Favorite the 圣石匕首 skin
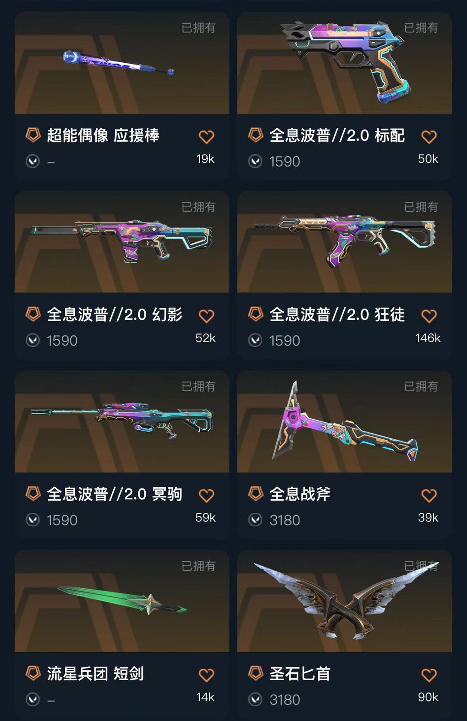Viewport: 467px width, 721px height. click(x=429, y=675)
